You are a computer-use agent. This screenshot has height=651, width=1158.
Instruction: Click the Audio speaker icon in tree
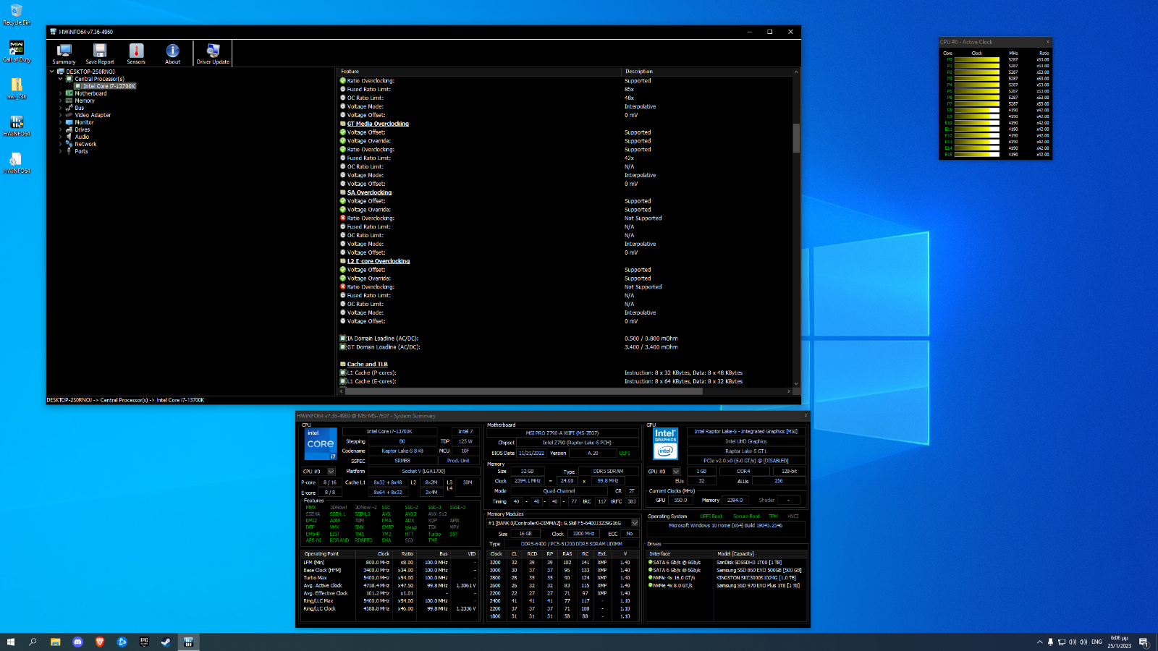[x=69, y=137]
